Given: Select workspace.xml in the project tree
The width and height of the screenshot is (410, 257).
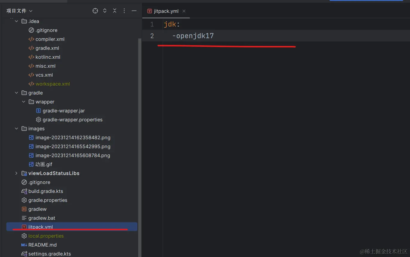Looking at the screenshot, I should [x=53, y=84].
